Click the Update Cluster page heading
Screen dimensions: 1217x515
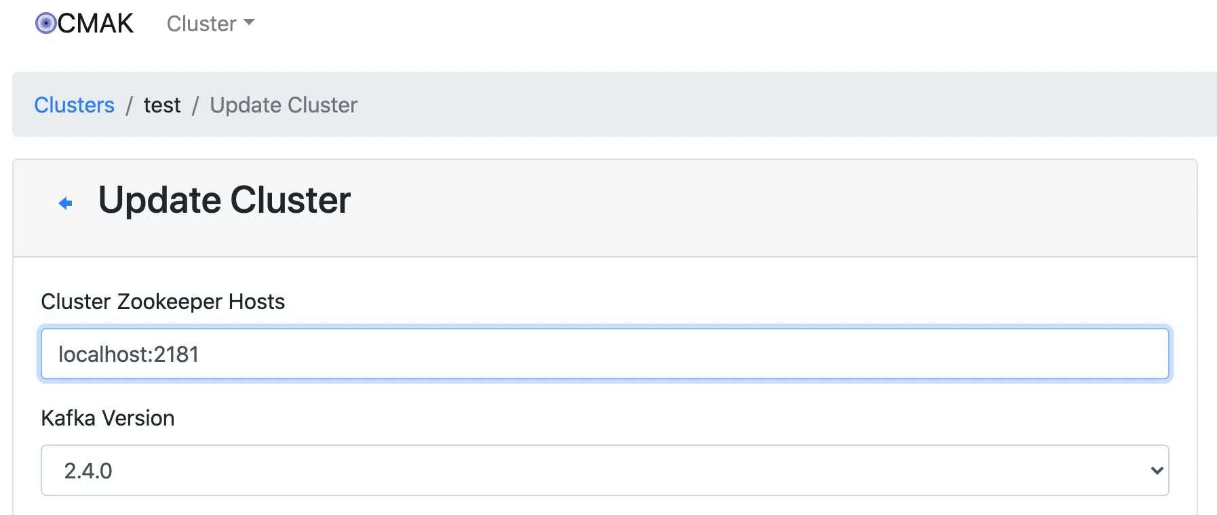click(224, 200)
